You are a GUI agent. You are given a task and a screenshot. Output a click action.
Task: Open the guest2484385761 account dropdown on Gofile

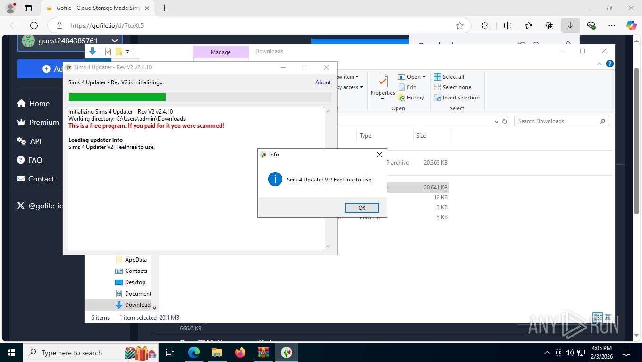click(x=70, y=41)
